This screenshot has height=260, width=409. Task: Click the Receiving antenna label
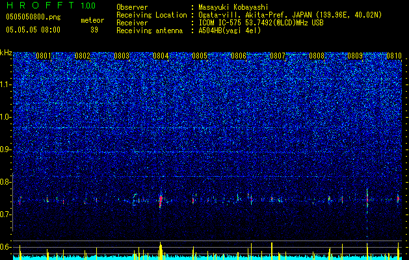150,31
